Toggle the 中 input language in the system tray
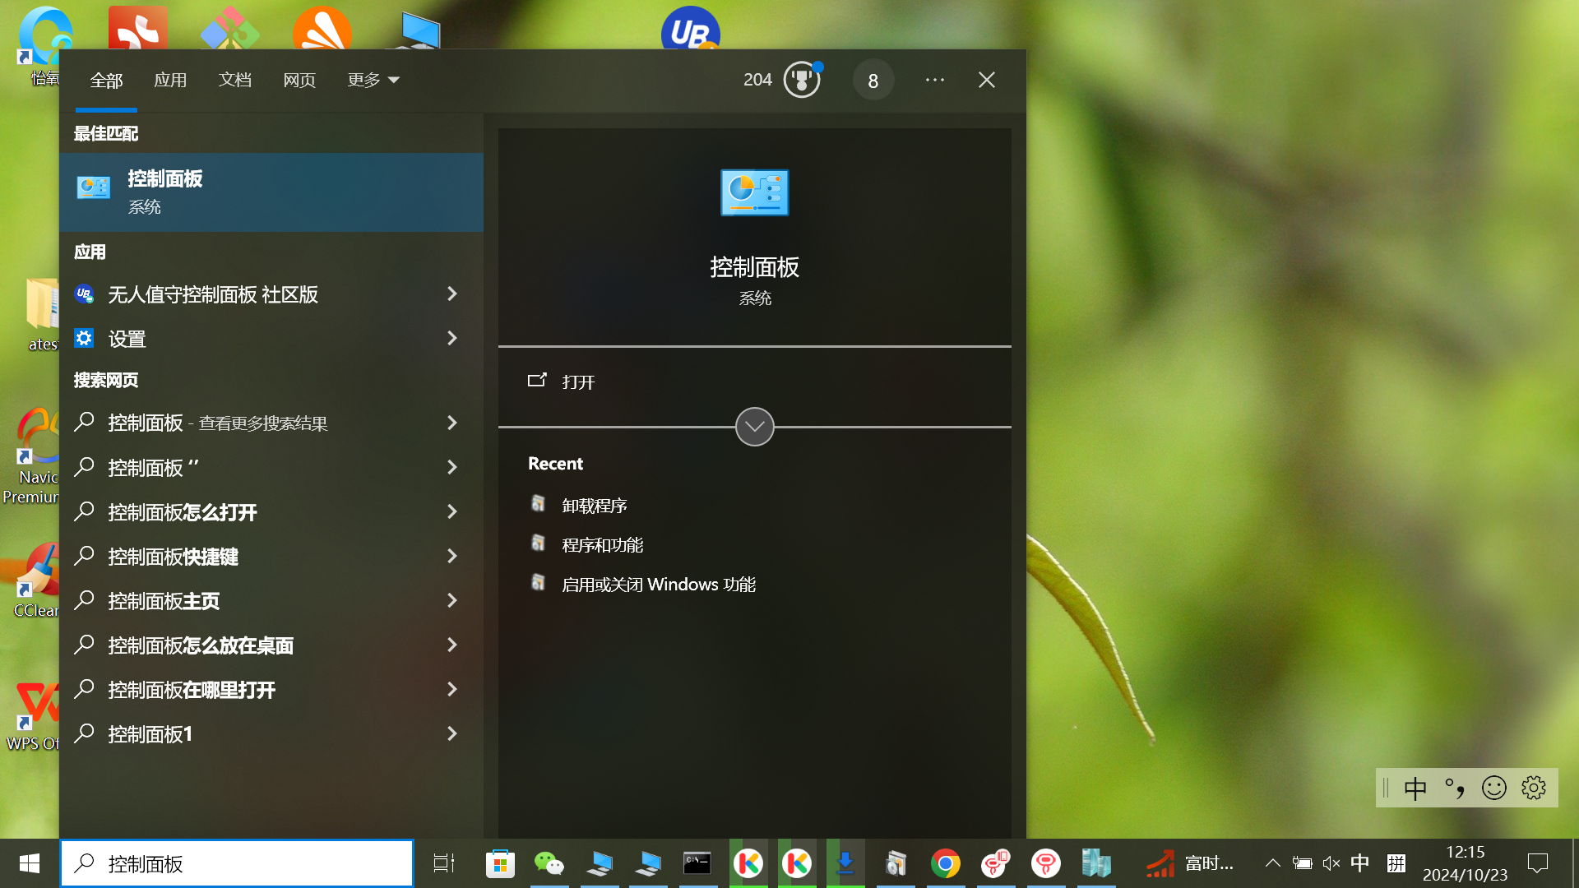Screen dimensions: 1579x888 (1360, 863)
